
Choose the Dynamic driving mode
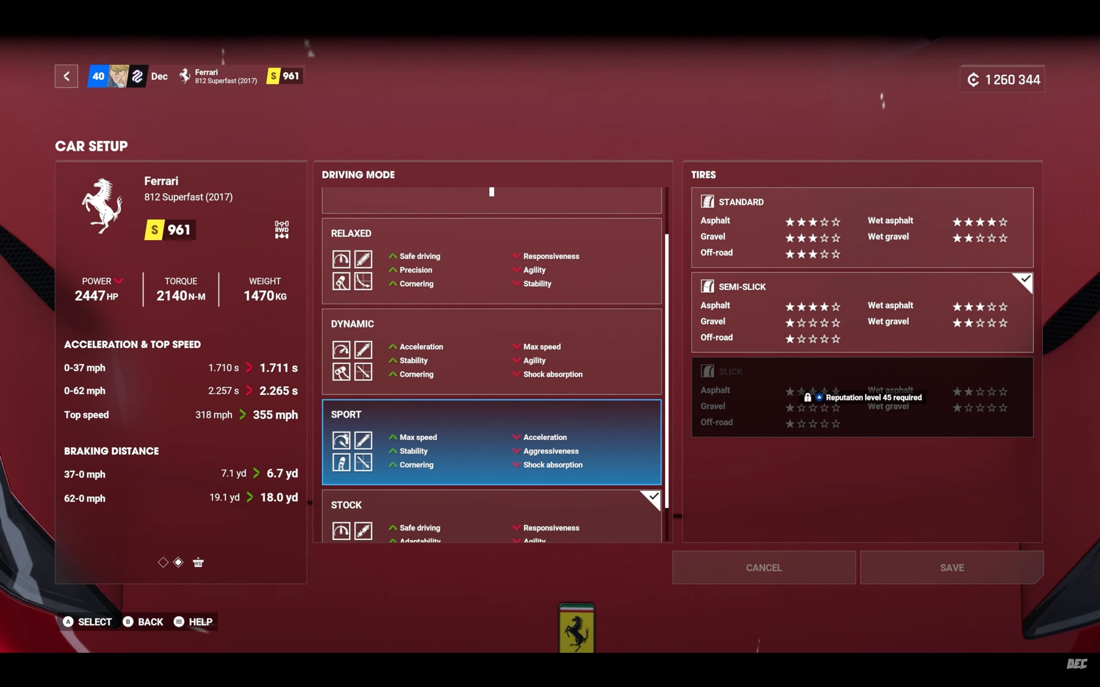coord(491,351)
